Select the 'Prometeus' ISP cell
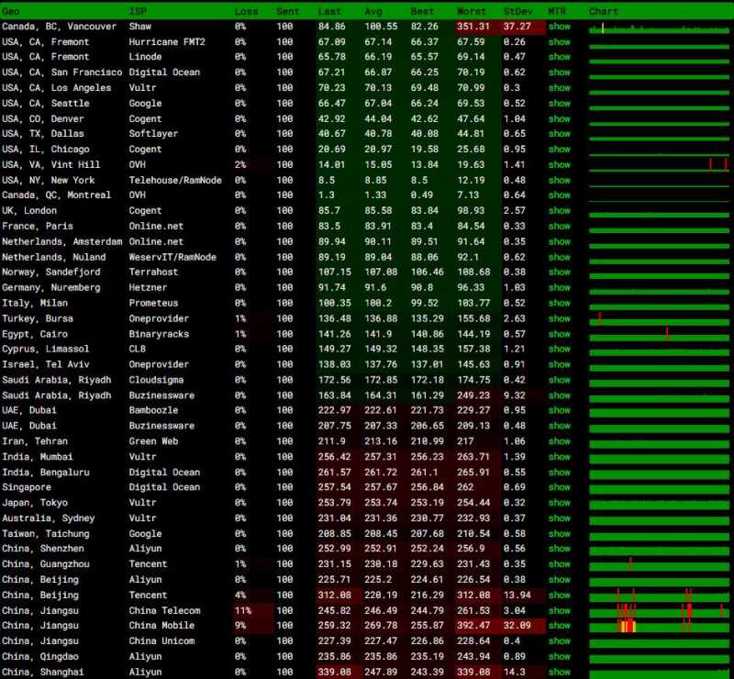 pyautogui.click(x=153, y=303)
